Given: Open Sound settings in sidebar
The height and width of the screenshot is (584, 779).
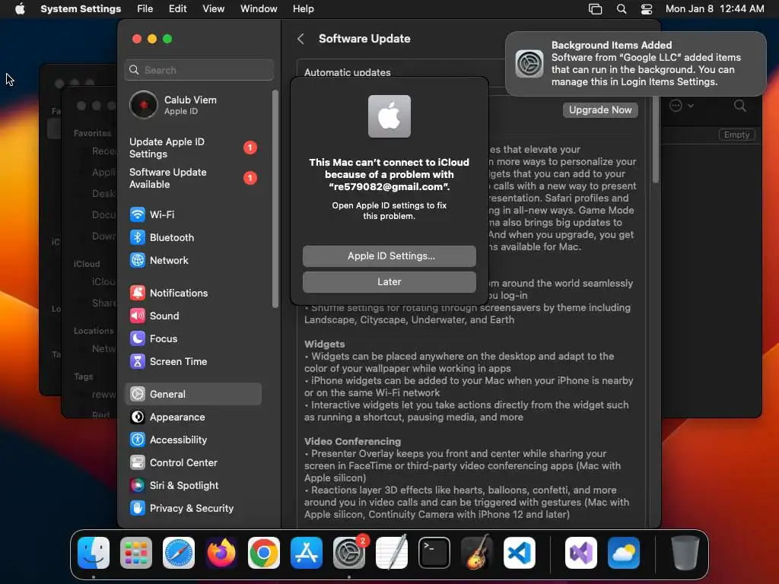Looking at the screenshot, I should (154, 316).
